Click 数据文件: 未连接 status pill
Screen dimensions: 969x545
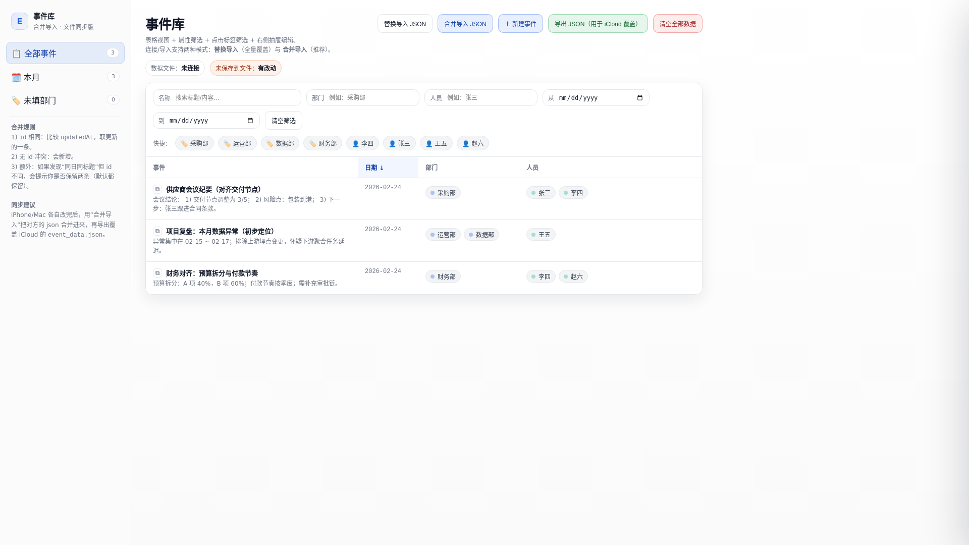pos(175,68)
